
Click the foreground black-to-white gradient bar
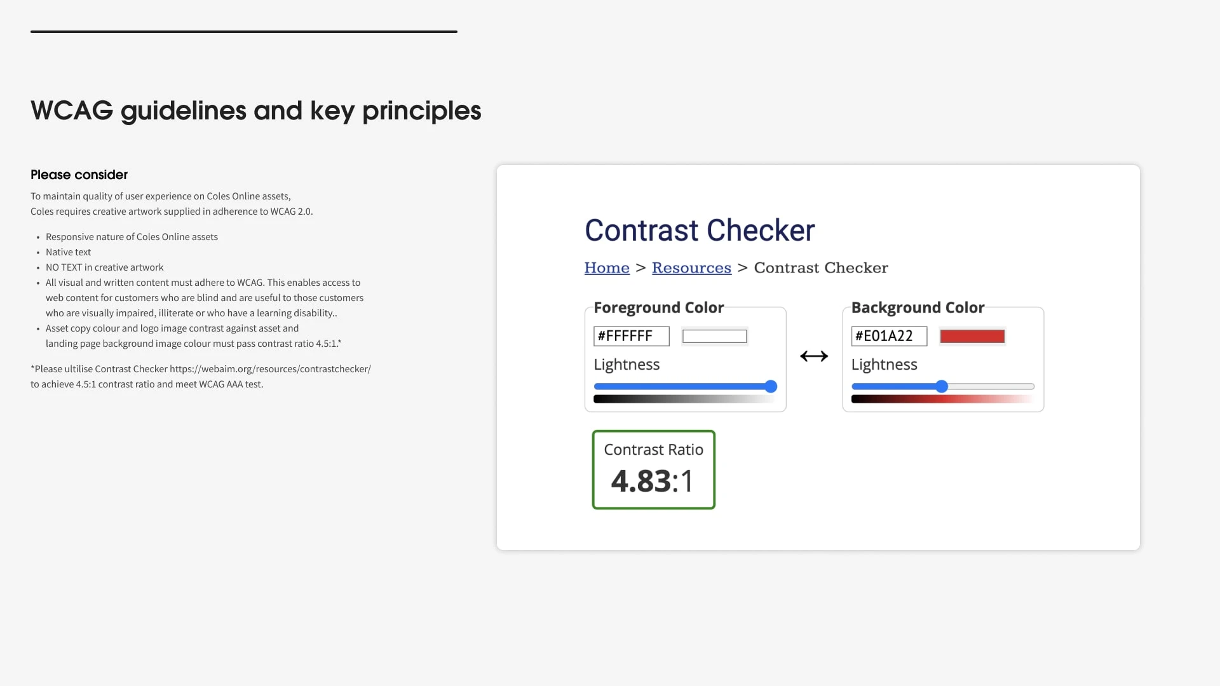click(x=685, y=400)
